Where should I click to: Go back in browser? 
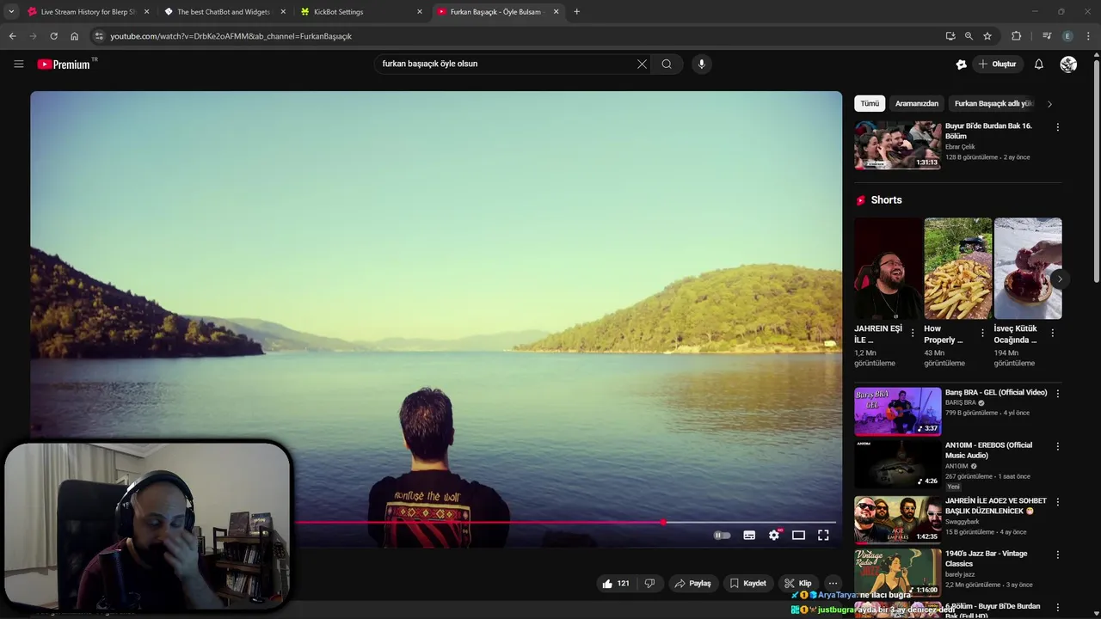pyautogui.click(x=12, y=36)
